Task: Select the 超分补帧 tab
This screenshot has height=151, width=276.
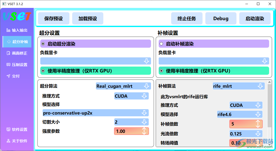Action: [x=17, y=42]
